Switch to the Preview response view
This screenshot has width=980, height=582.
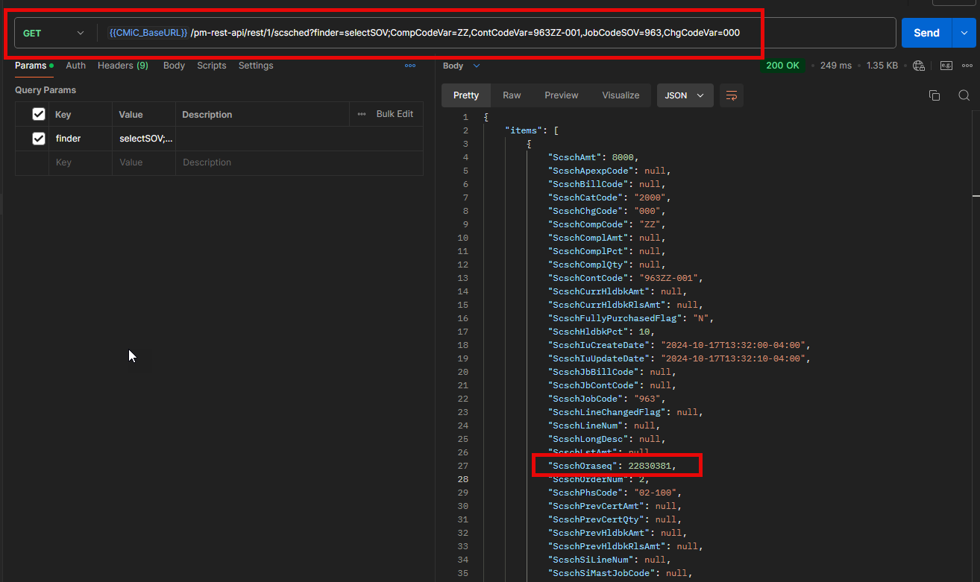pos(562,95)
